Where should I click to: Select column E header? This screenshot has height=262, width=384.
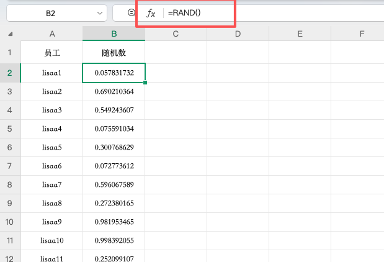pos(300,34)
